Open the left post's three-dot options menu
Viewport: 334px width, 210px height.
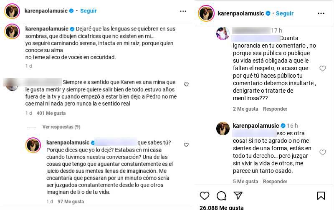point(183,11)
